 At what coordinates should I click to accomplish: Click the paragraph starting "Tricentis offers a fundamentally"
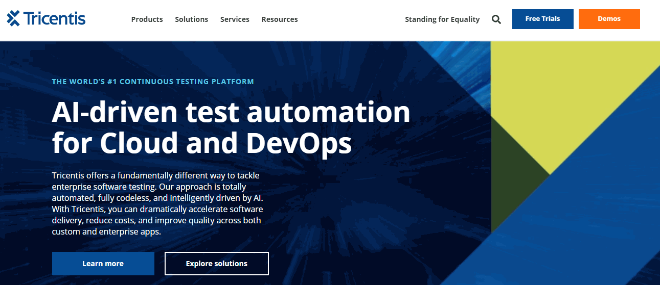tap(157, 203)
